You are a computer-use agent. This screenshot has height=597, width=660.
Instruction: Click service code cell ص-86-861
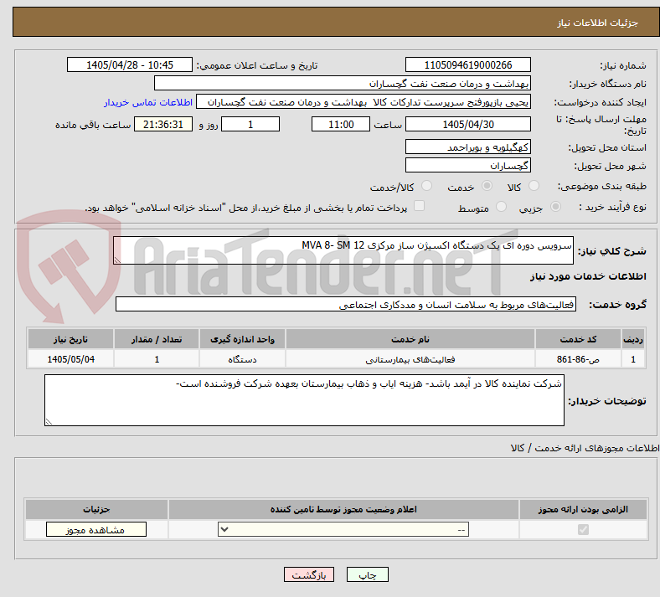tap(579, 359)
